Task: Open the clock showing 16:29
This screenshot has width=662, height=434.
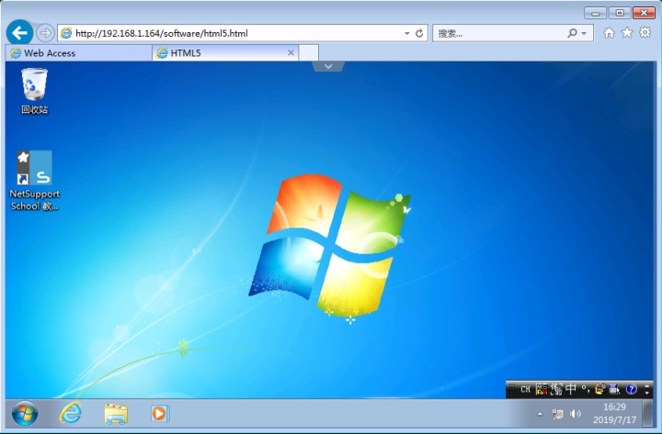Action: click(x=614, y=413)
